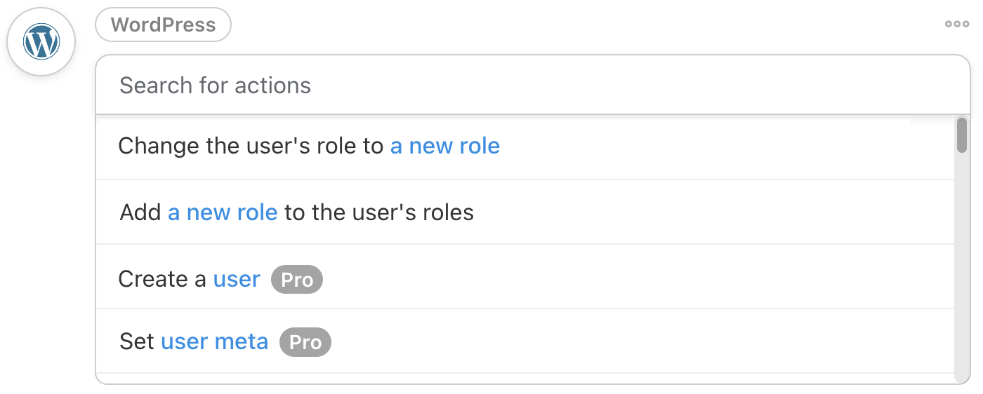The image size is (983, 394).
Task: Click 'a new role' link in Add row
Action: point(223,212)
